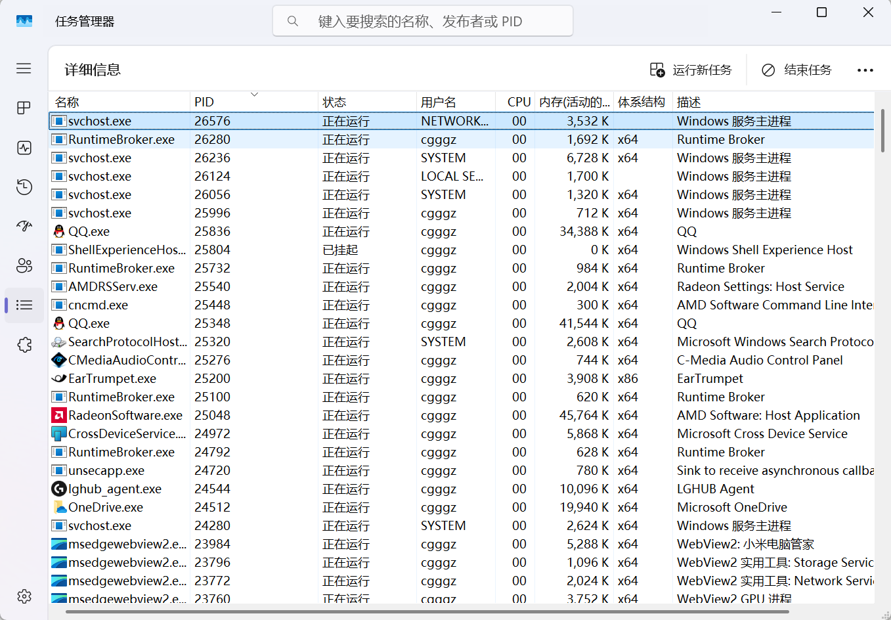Click the AMDRSServ.exe process icon
Screen dimensions: 891x620
pyautogui.click(x=59, y=286)
